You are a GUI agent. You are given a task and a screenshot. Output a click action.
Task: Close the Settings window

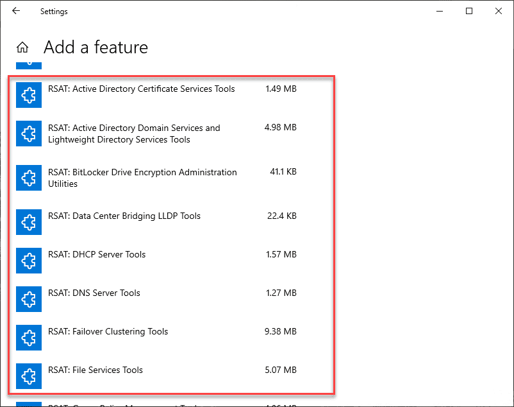(499, 11)
